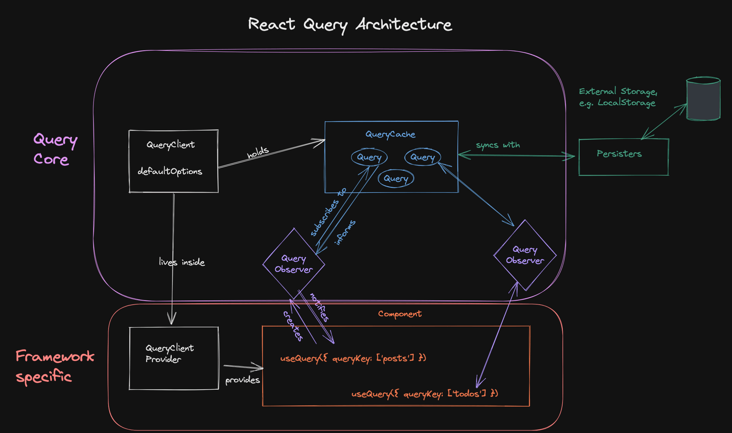This screenshot has height=433, width=732.
Task: Click the 'React Query Architecture' title
Action: coord(350,25)
